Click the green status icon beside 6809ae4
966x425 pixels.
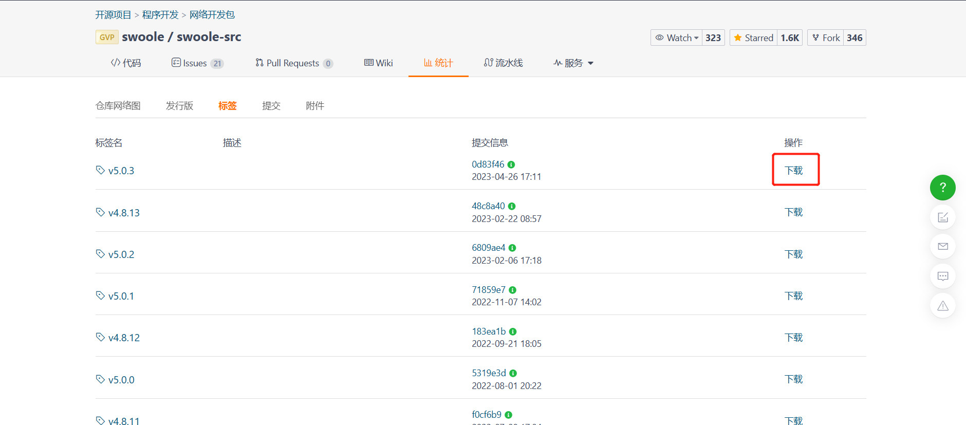pyautogui.click(x=512, y=248)
